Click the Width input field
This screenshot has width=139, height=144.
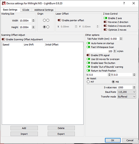[26, 20]
